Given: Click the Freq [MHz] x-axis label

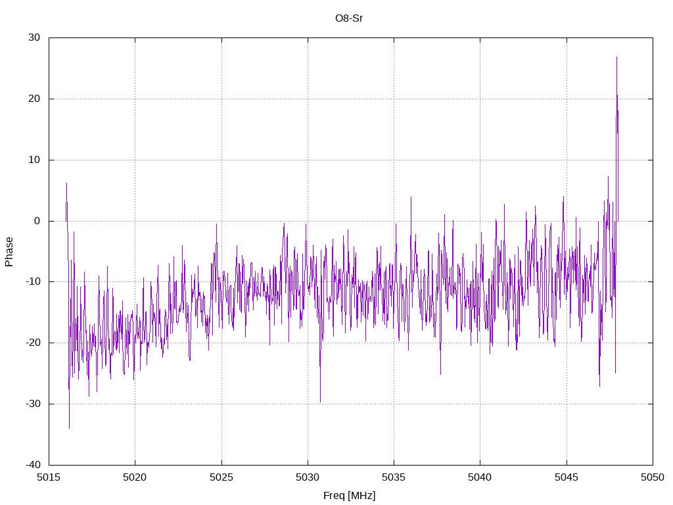Looking at the screenshot, I should pyautogui.click(x=349, y=496).
